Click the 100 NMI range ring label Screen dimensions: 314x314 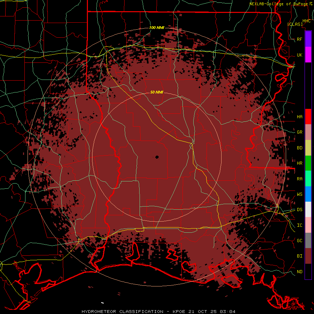pyautogui.click(x=157, y=28)
